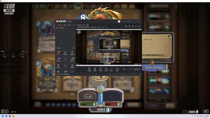Click the disenchant 分解 button
Screen dimensions: 210x118
tap(88, 96)
